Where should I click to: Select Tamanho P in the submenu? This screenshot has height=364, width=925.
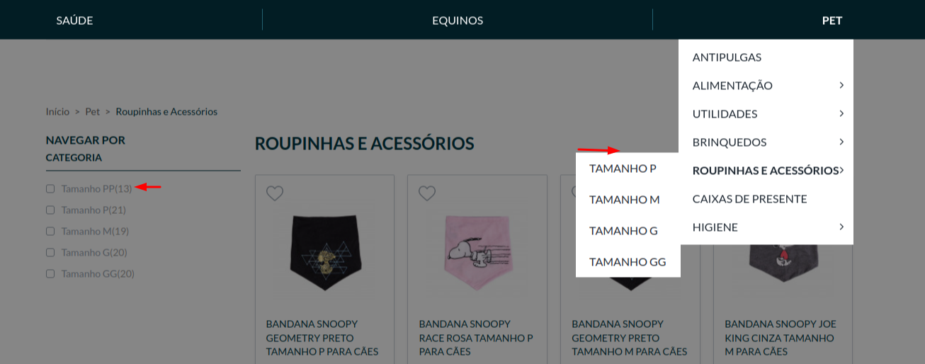[623, 169]
